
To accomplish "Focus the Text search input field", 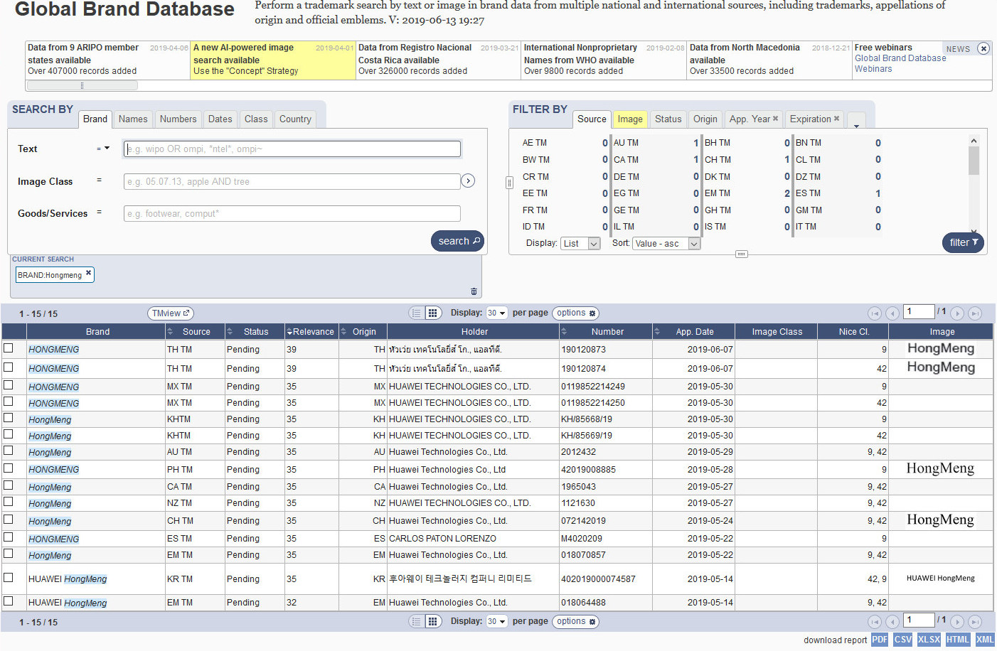I will (x=292, y=149).
